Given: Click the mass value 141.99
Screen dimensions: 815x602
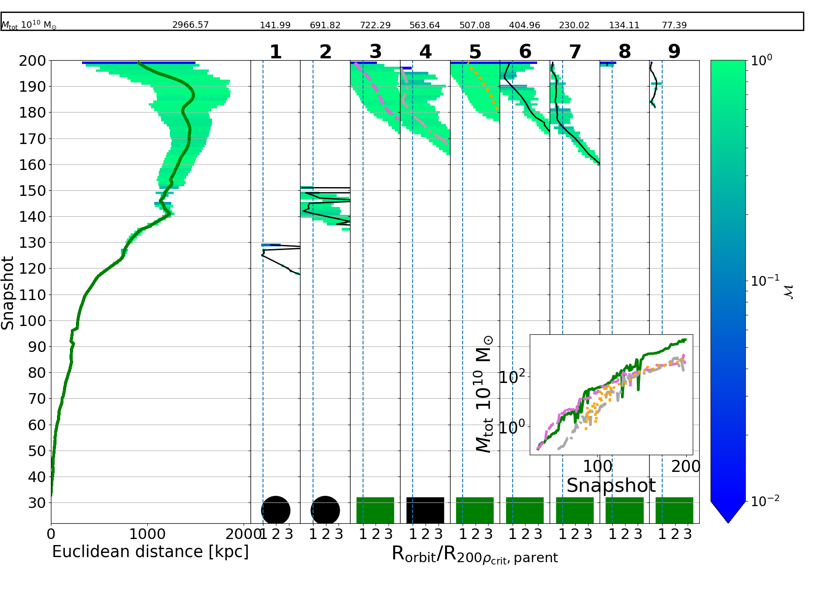Looking at the screenshot, I should click(275, 25).
